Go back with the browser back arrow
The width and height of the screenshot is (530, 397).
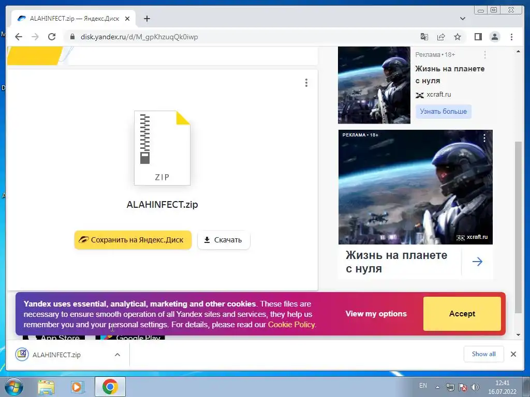pyautogui.click(x=19, y=37)
